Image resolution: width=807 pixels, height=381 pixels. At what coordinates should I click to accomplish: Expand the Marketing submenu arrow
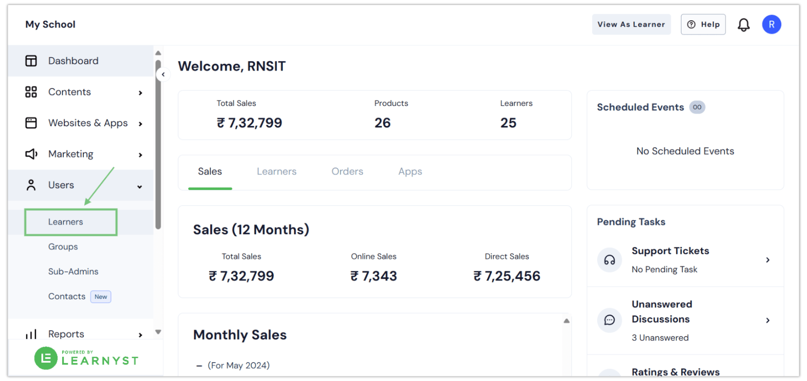tap(140, 155)
